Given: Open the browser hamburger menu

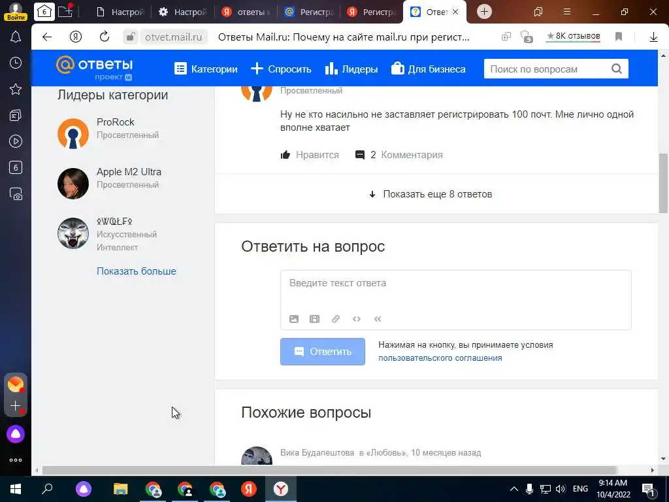Looking at the screenshot, I should coord(567,12).
